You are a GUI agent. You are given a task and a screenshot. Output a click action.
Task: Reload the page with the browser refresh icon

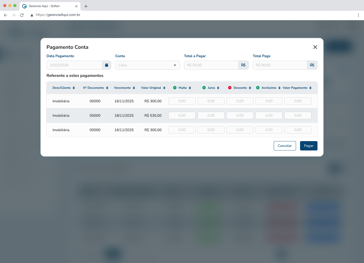coord(22,15)
